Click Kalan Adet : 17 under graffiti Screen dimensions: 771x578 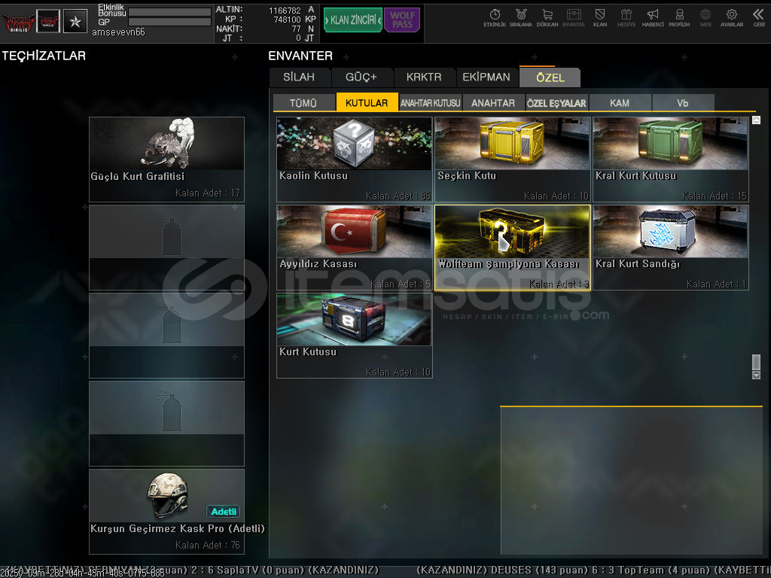(208, 193)
